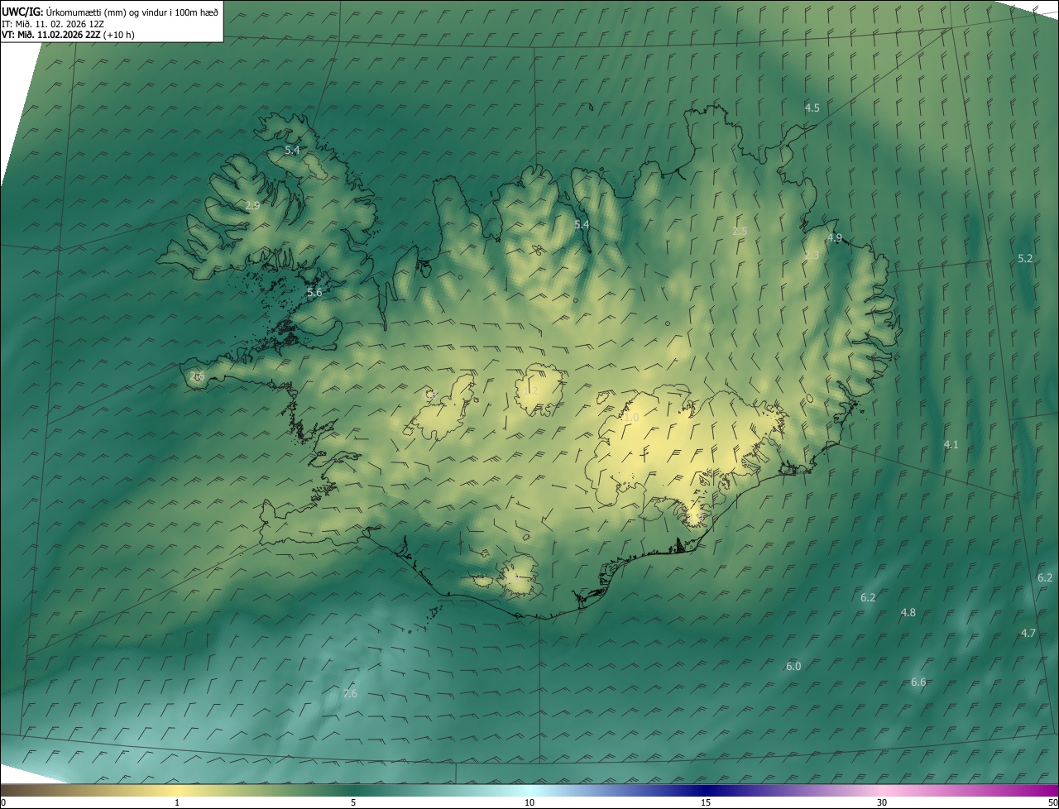
Task: Click the 7.6 value label
Action: (x=350, y=693)
